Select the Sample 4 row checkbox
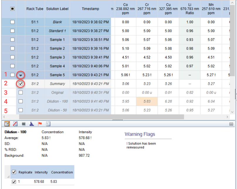 (12, 66)
